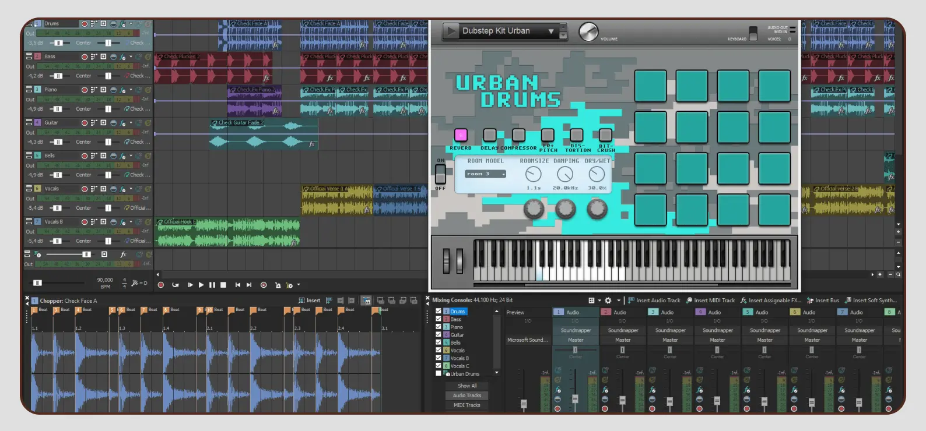Go to the project start
Image resolution: width=926 pixels, height=431 pixels.
pos(238,285)
